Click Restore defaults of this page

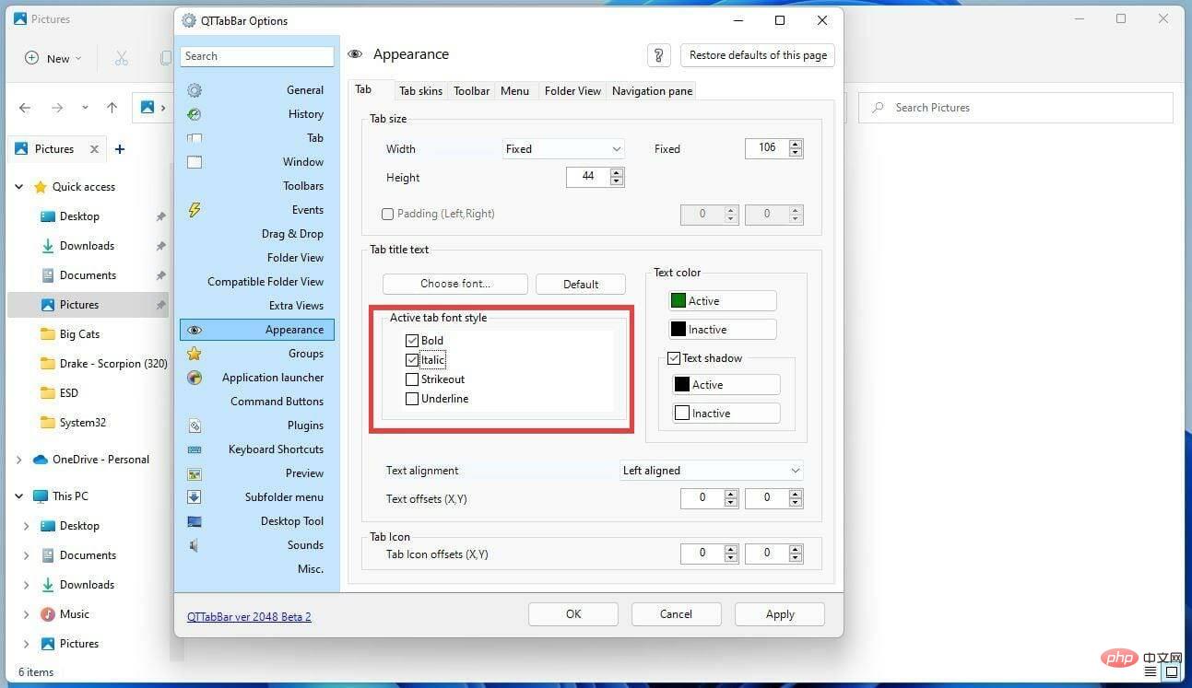[x=758, y=55]
